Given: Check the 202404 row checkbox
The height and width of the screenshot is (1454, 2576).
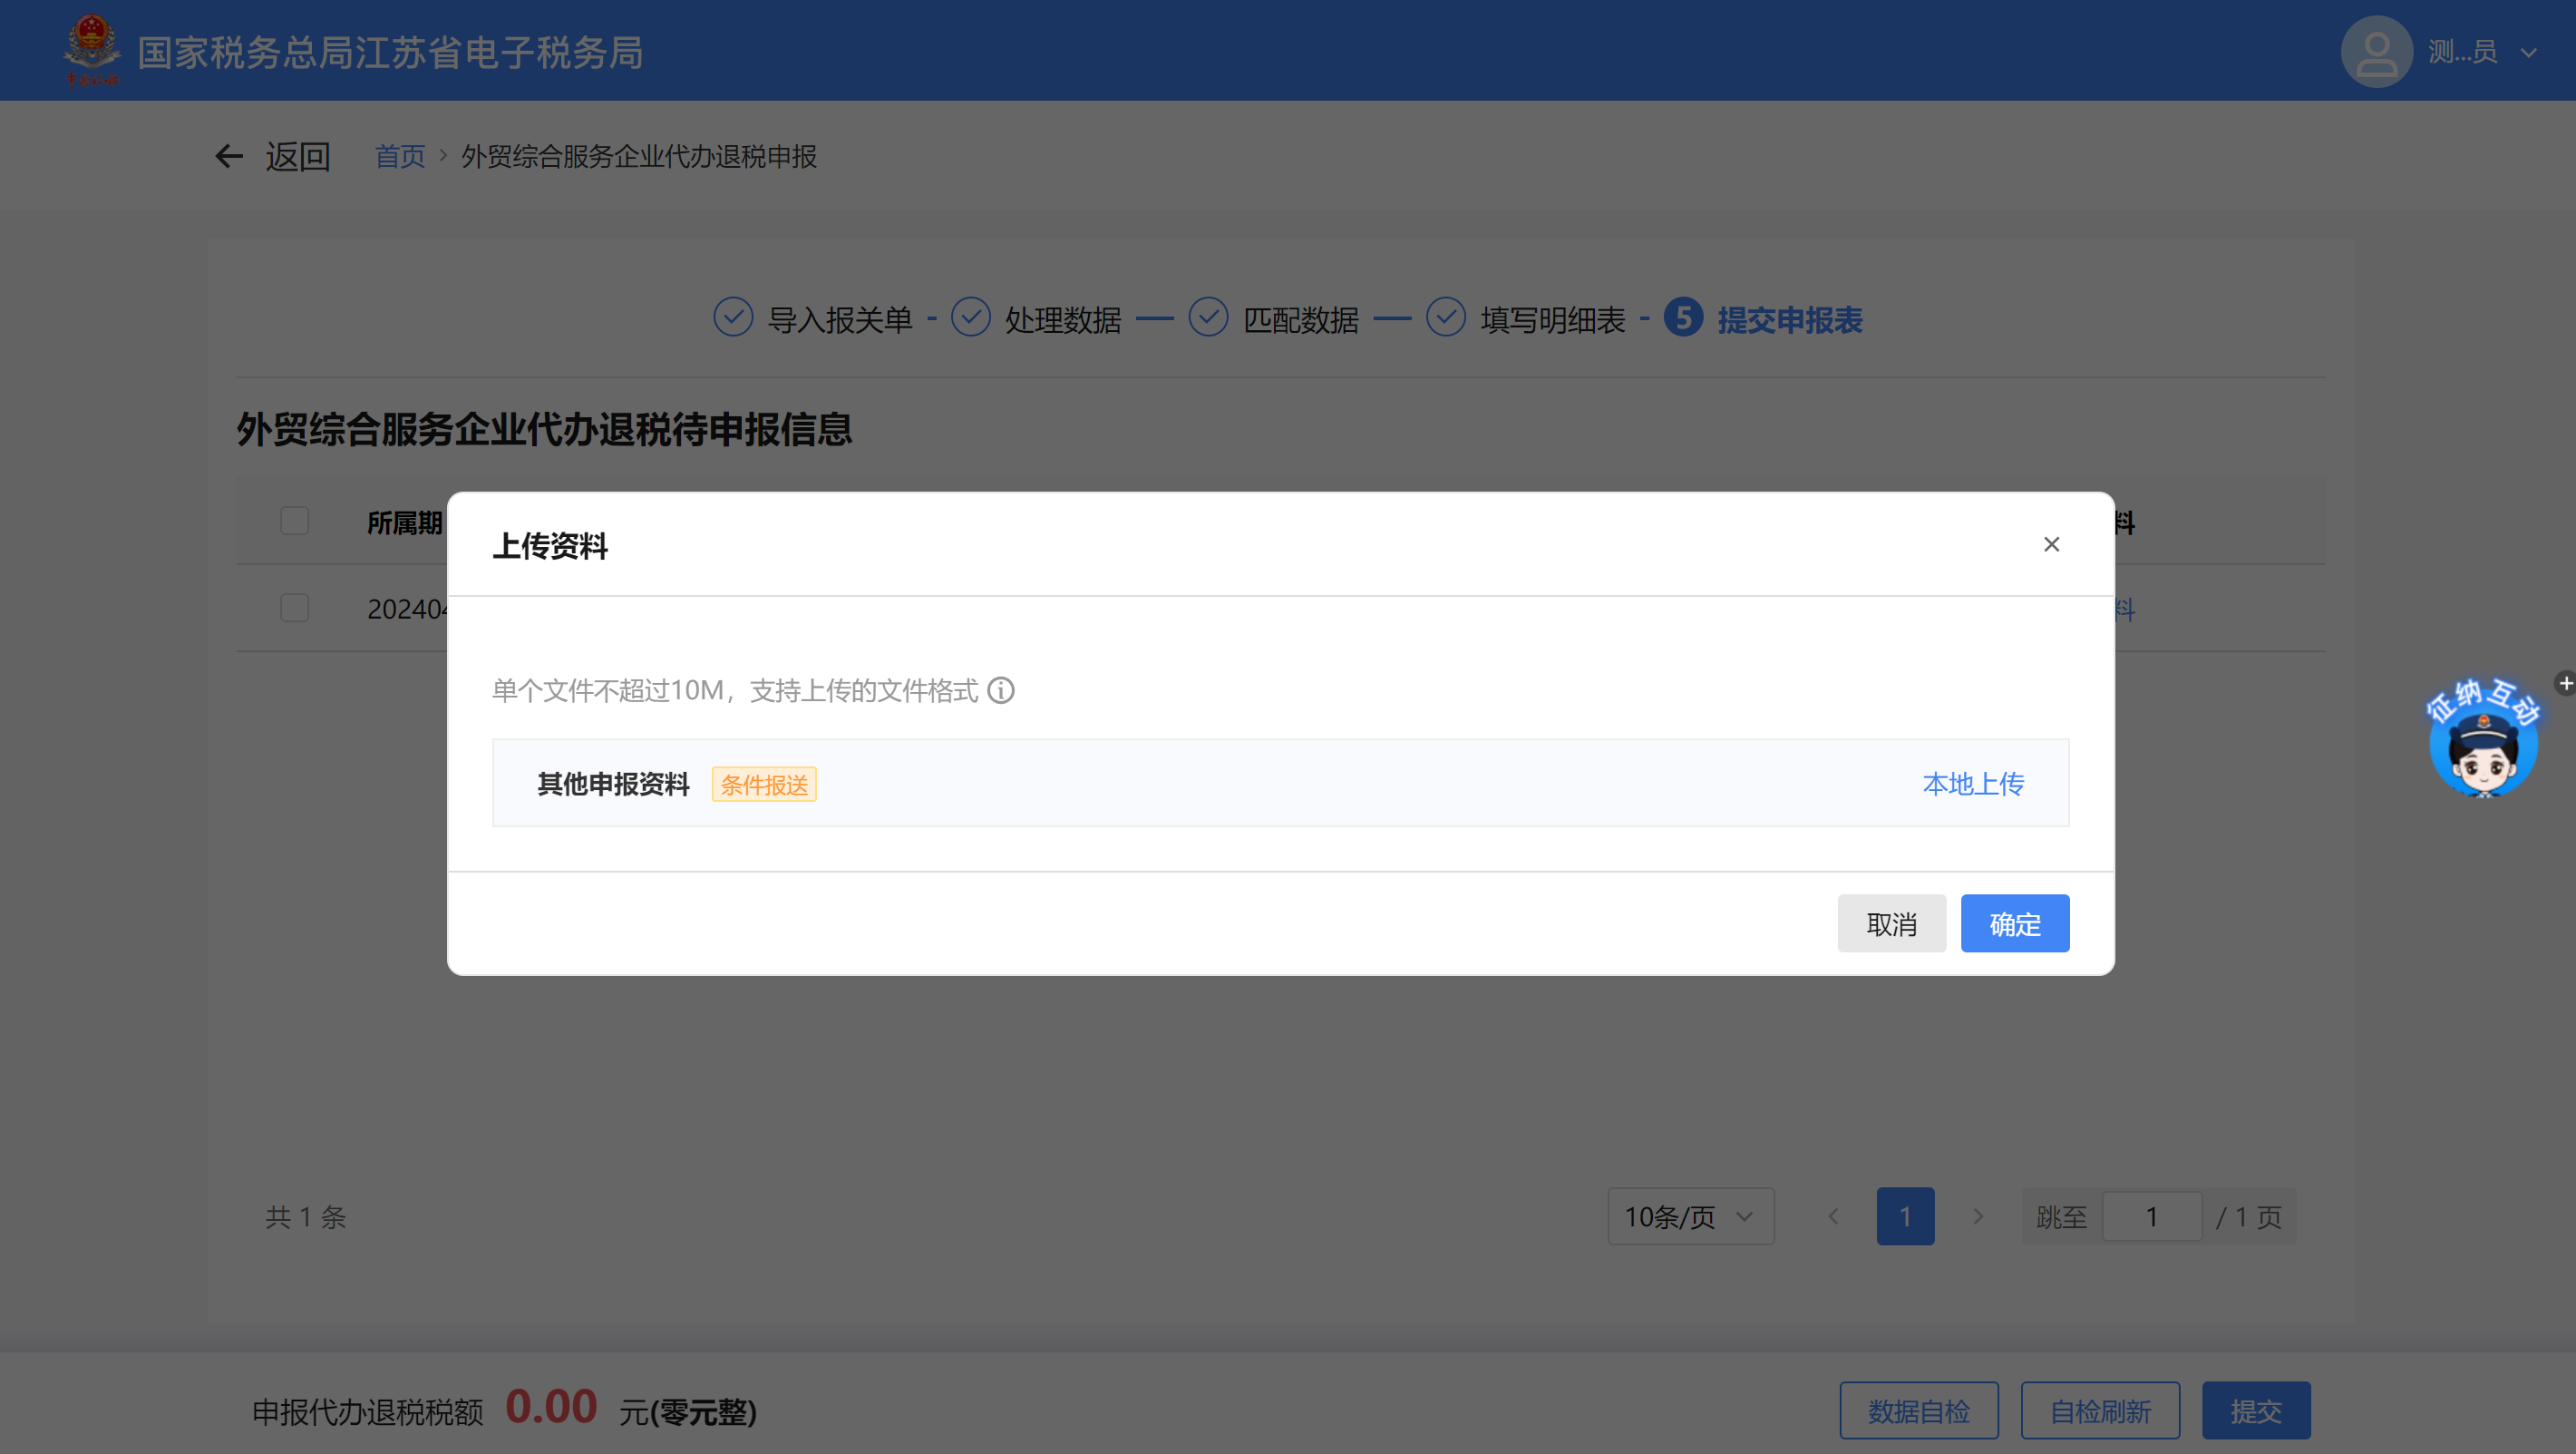Looking at the screenshot, I should click(x=294, y=609).
